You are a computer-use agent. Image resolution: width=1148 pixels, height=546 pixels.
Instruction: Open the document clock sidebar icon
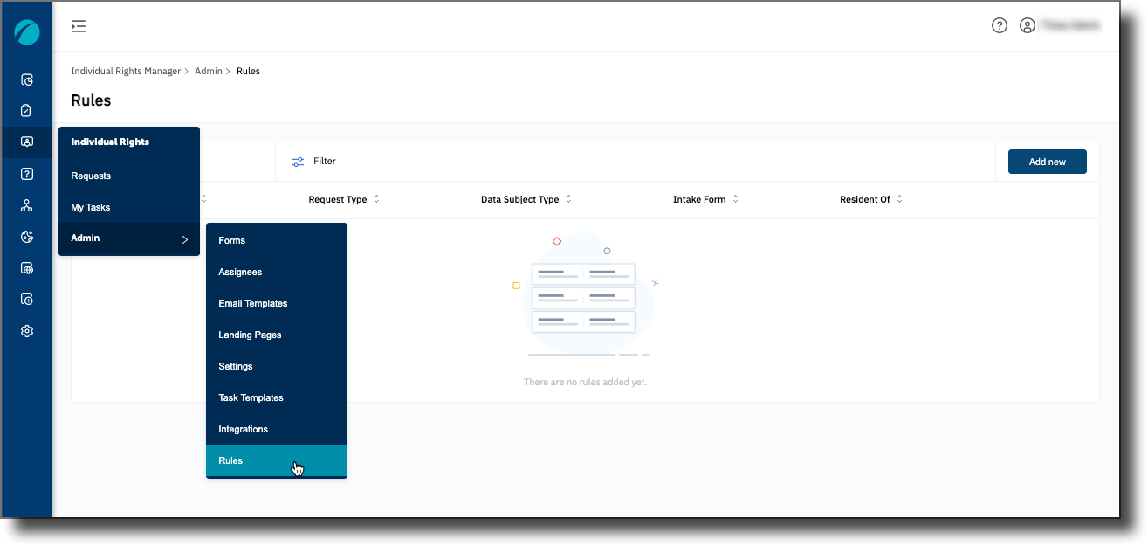27,300
